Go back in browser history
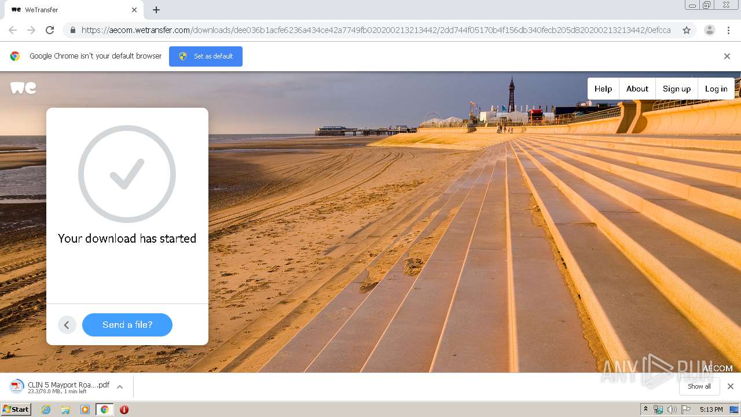741x417 pixels. click(x=13, y=30)
